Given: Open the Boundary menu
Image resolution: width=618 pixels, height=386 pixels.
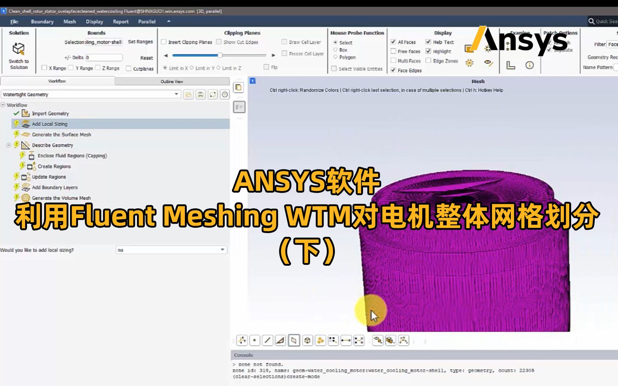Looking at the screenshot, I should pyautogui.click(x=42, y=21).
